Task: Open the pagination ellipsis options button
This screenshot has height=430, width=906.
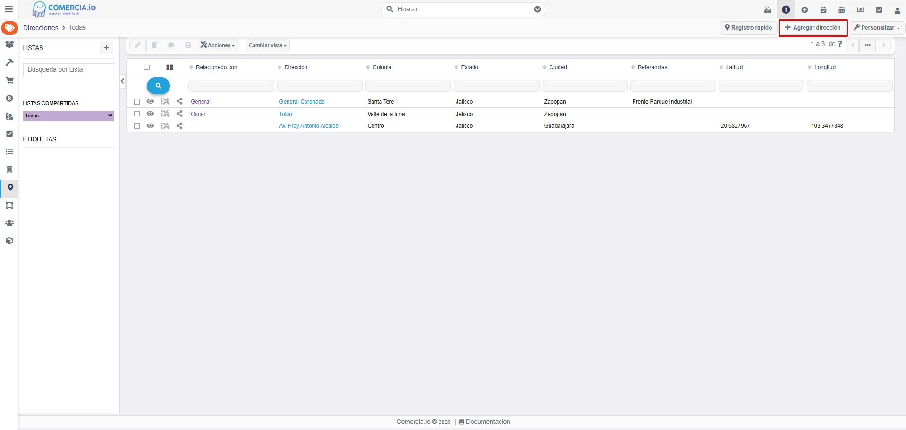Action: [868, 45]
